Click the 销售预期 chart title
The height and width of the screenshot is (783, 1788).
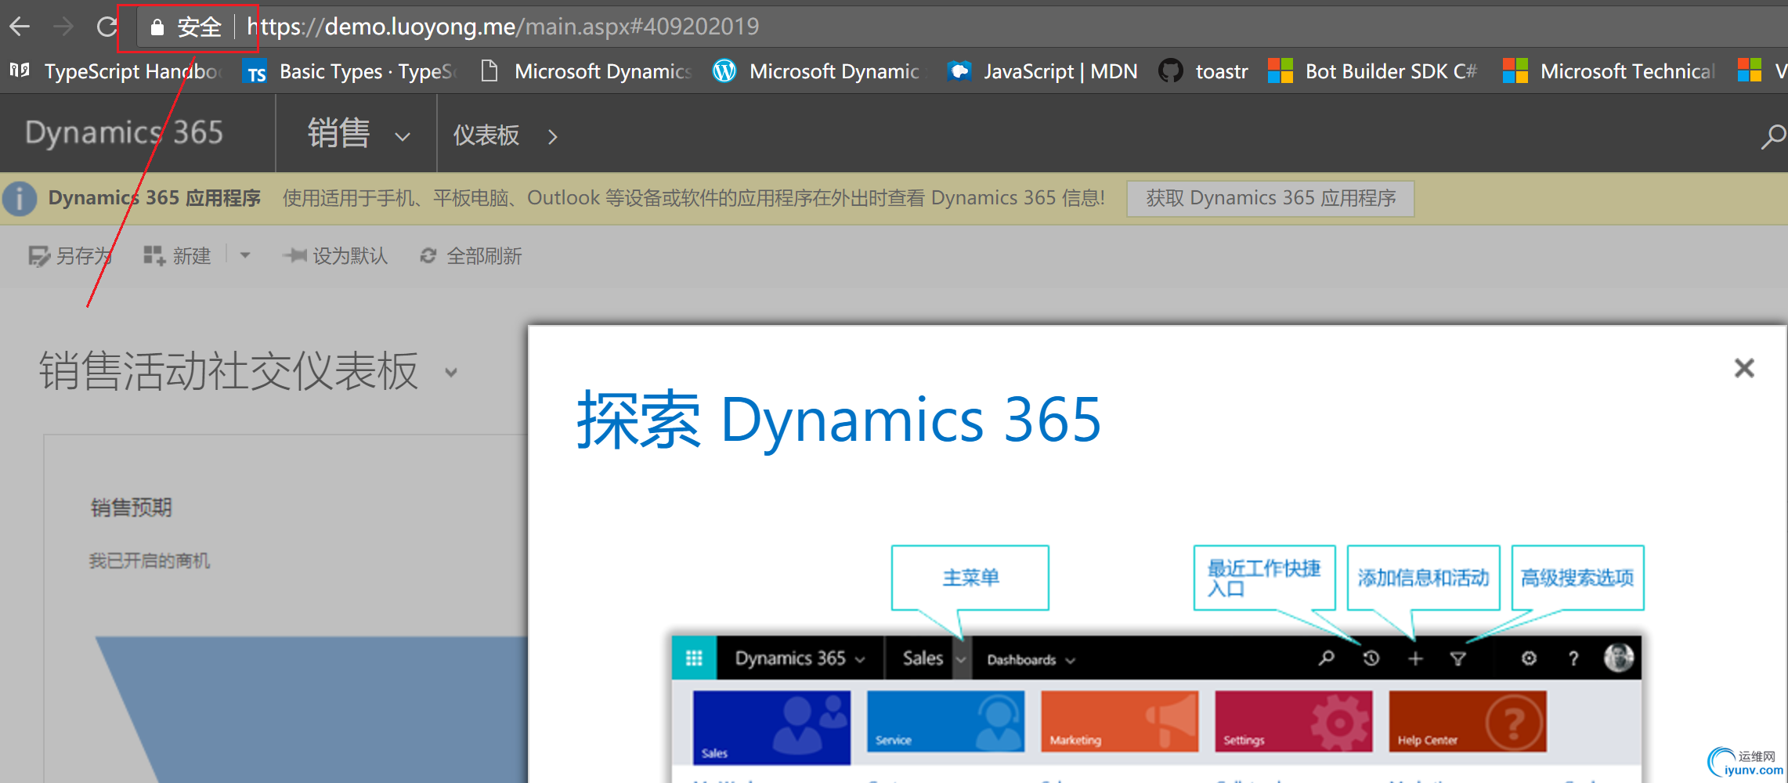pyautogui.click(x=132, y=507)
